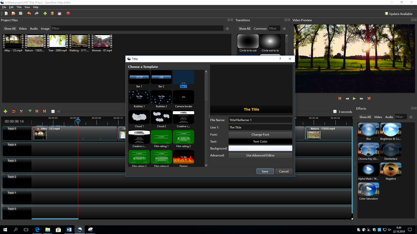Open the Title menu
The height and width of the screenshot is (234, 417).
click(19, 7)
